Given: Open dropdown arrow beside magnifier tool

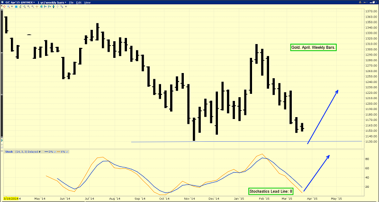Looking at the screenshot, I should tap(12, 7).
